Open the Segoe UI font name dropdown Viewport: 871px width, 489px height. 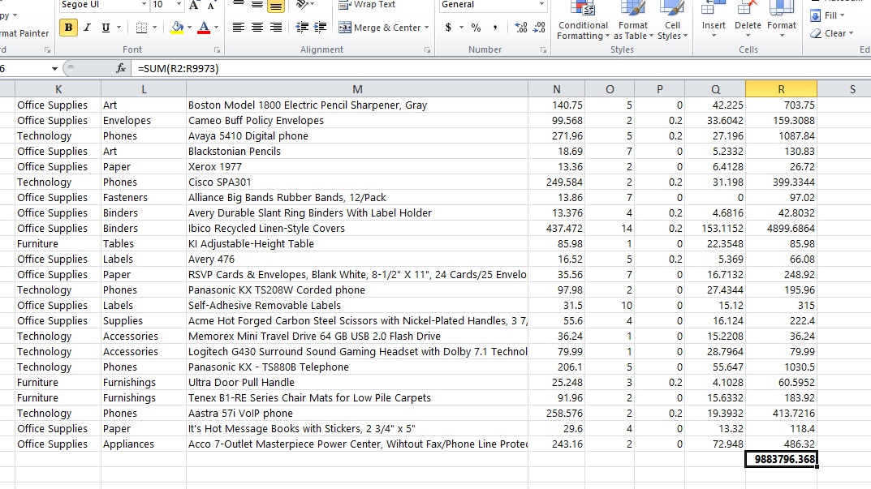click(x=144, y=4)
